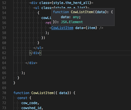Click line number 70 in the gutter
This screenshot has height=110, width=131.
coord(4,93)
